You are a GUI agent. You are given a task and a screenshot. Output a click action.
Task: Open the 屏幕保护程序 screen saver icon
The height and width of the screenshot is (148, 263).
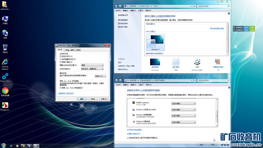(218, 62)
